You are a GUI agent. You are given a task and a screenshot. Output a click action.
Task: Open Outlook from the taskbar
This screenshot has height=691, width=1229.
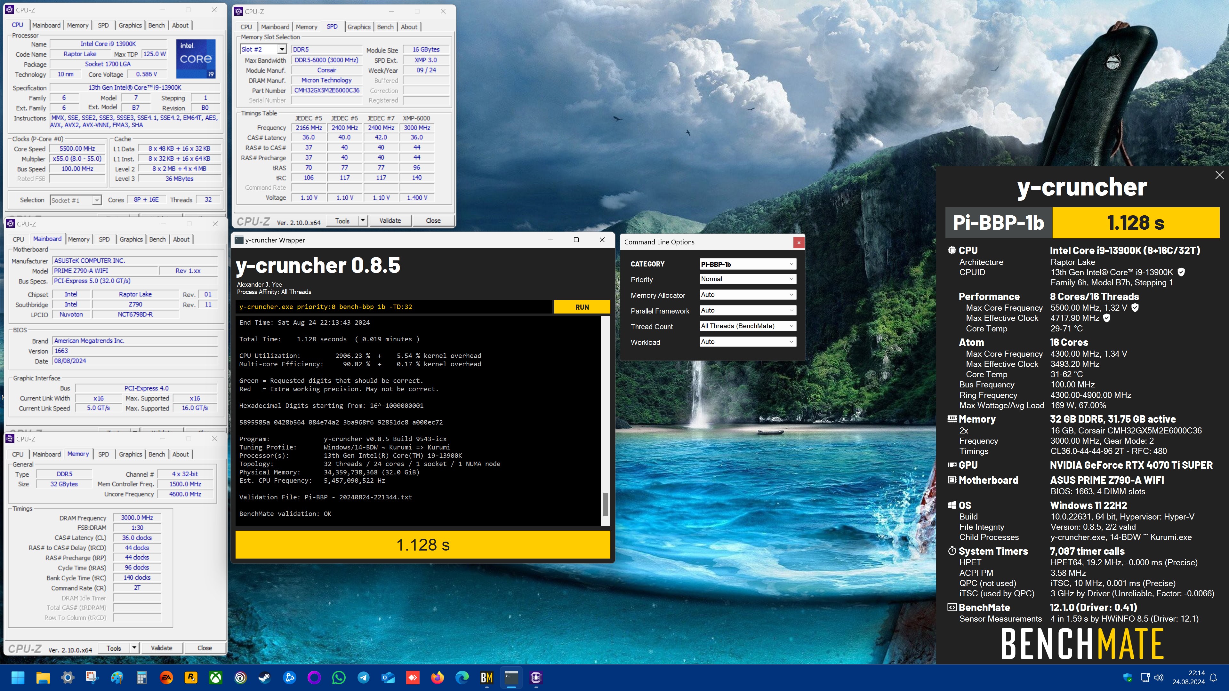(388, 677)
